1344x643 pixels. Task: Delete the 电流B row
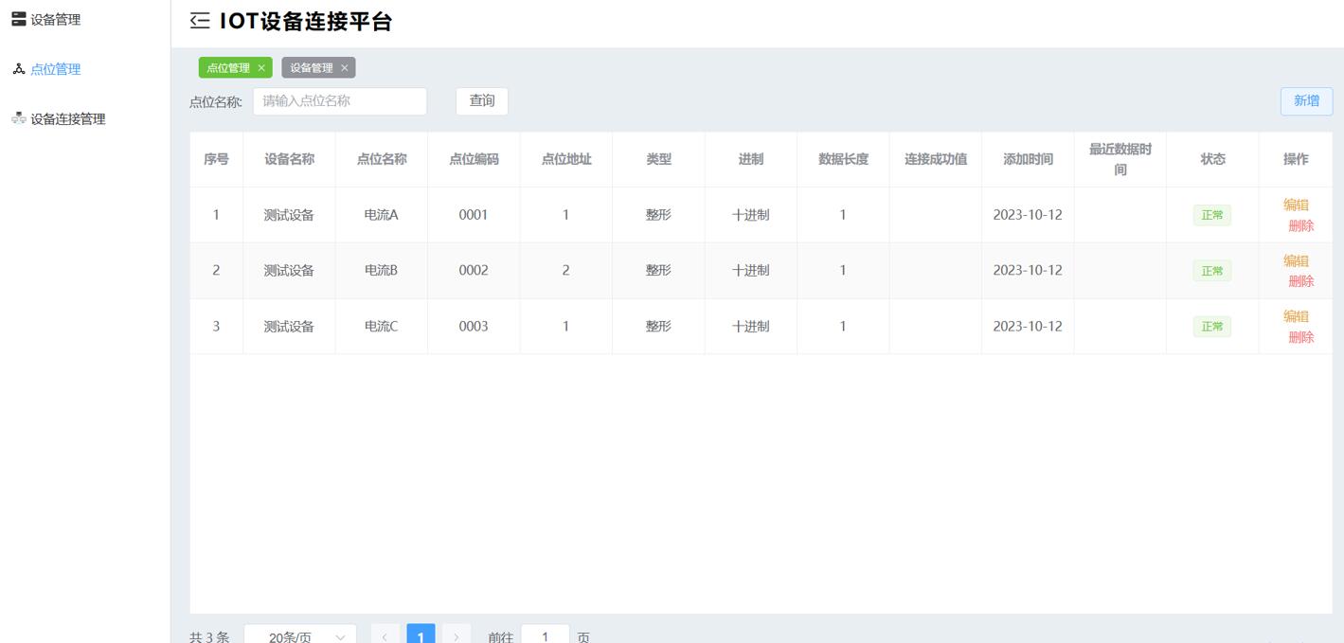[x=1300, y=281]
